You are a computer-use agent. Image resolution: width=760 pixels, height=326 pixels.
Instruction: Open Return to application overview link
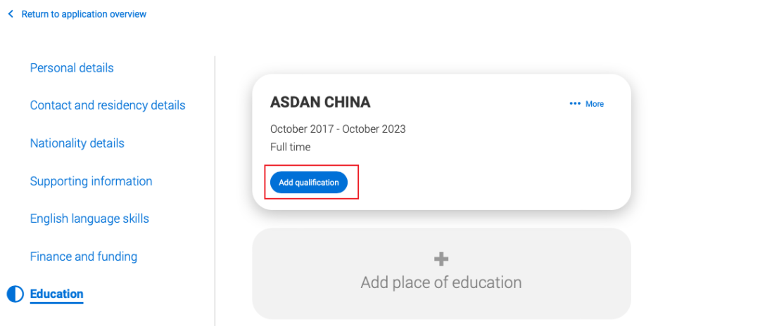click(x=84, y=15)
